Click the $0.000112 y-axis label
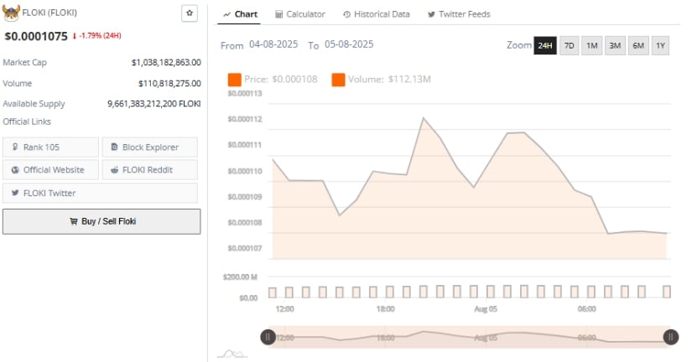Image resolution: width=692 pixels, height=362 pixels. click(x=245, y=119)
